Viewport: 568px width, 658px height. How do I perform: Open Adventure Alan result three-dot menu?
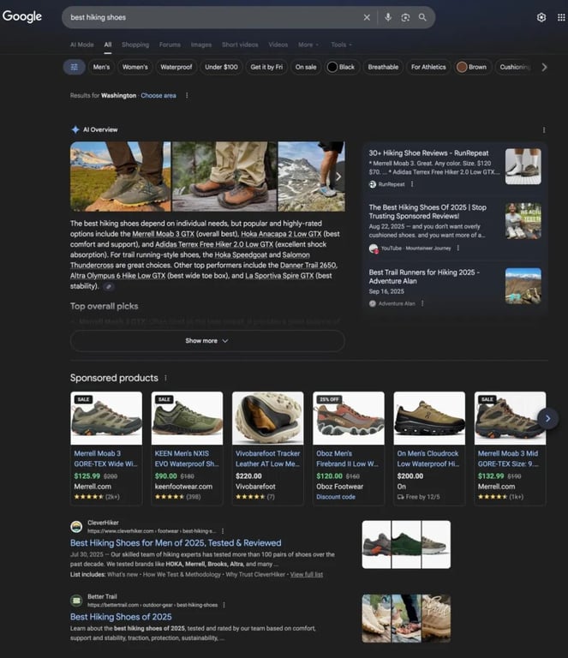422,303
